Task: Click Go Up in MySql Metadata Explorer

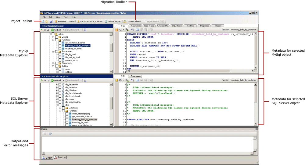Action: click(x=45, y=30)
